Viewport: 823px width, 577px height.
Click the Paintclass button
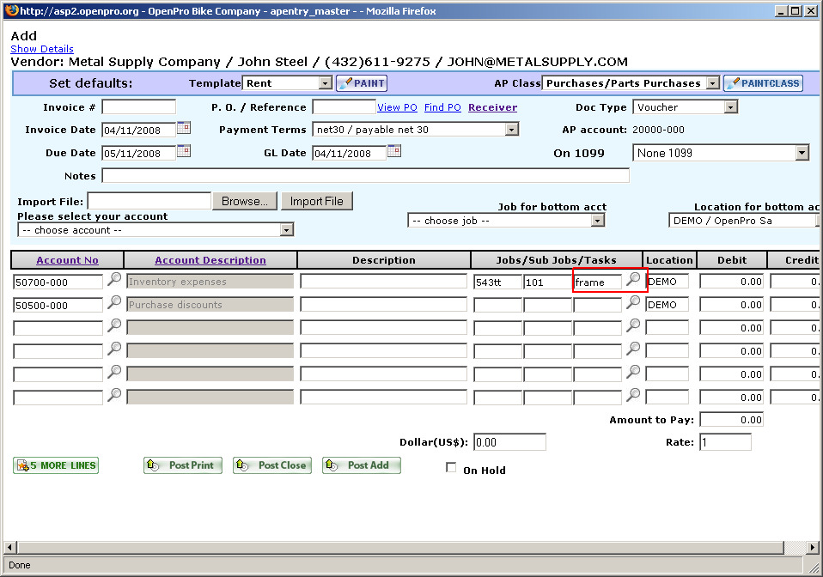(763, 83)
